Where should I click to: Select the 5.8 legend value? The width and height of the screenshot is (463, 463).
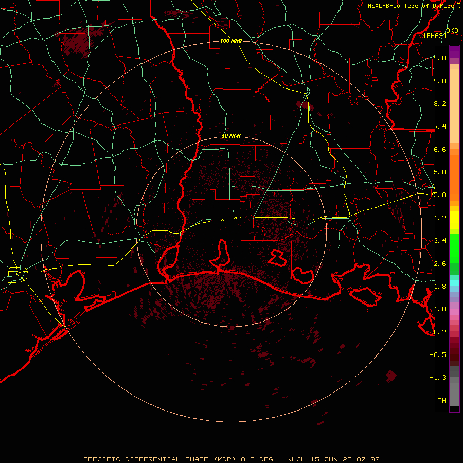click(x=440, y=172)
